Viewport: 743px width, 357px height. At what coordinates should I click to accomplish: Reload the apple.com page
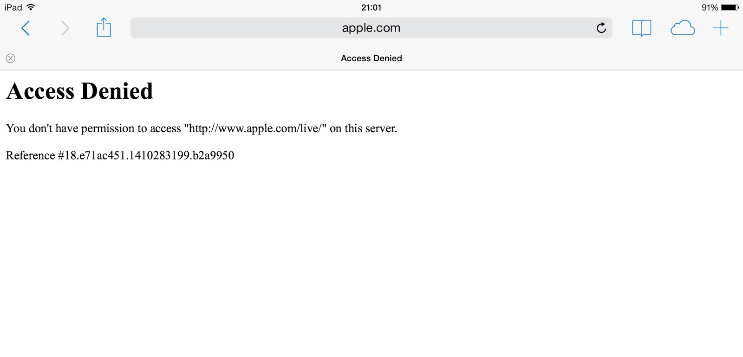click(601, 28)
